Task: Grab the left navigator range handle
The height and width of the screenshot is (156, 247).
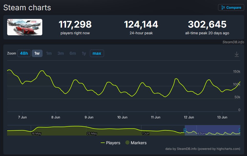Action: pos(185,130)
